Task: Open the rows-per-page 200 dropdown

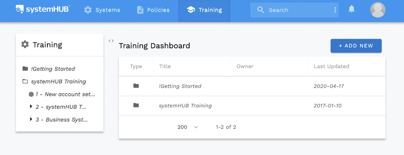Action: click(188, 127)
